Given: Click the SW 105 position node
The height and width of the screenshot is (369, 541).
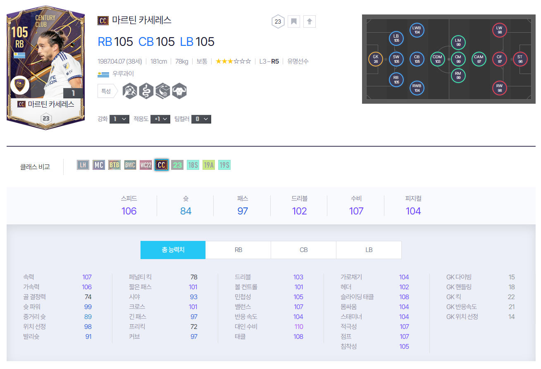Looking at the screenshot, I should pyautogui.click(x=396, y=59).
